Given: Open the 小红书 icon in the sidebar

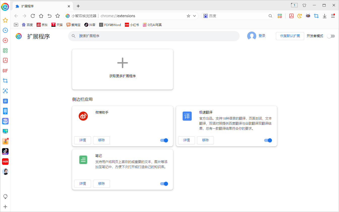Looking at the screenshot, I should (5, 162).
